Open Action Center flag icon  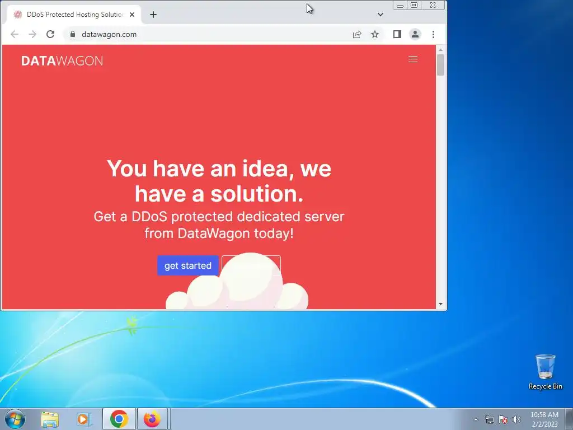click(x=503, y=419)
